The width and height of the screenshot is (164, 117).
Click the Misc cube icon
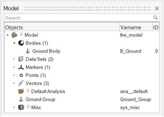pyautogui.click(x=21, y=107)
